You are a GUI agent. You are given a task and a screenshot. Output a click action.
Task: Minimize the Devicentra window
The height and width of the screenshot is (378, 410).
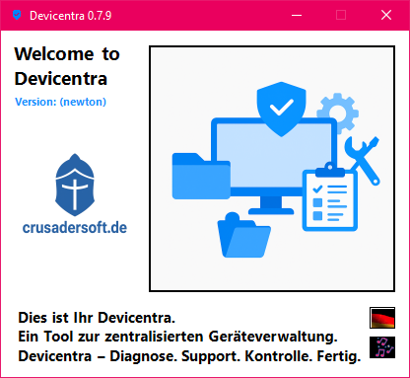click(x=297, y=15)
